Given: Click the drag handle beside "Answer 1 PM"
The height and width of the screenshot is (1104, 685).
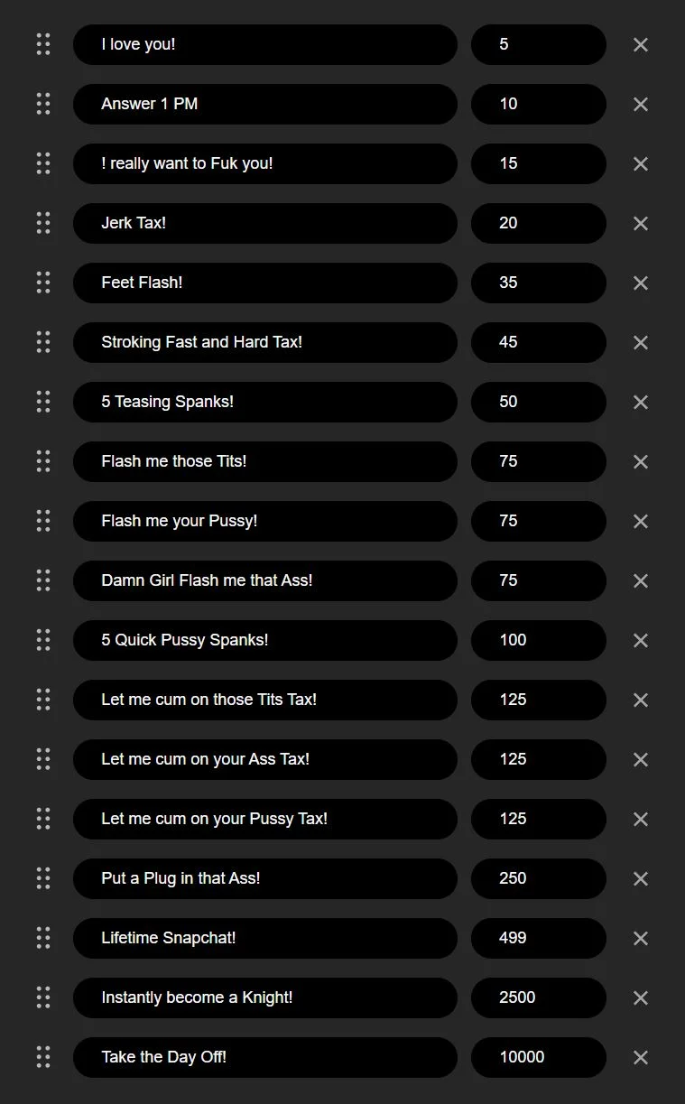Looking at the screenshot, I should (43, 104).
